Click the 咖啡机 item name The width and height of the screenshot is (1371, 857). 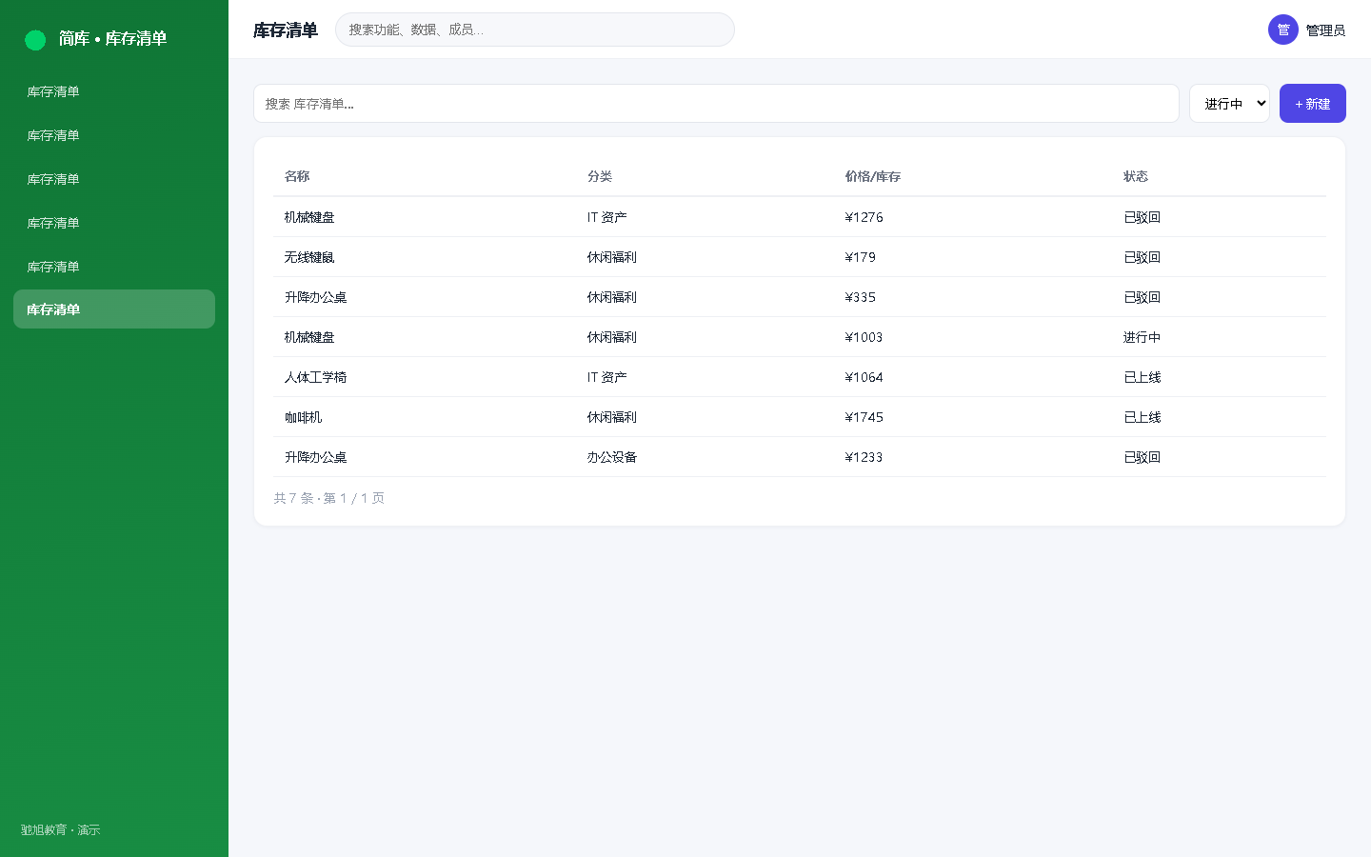304,417
